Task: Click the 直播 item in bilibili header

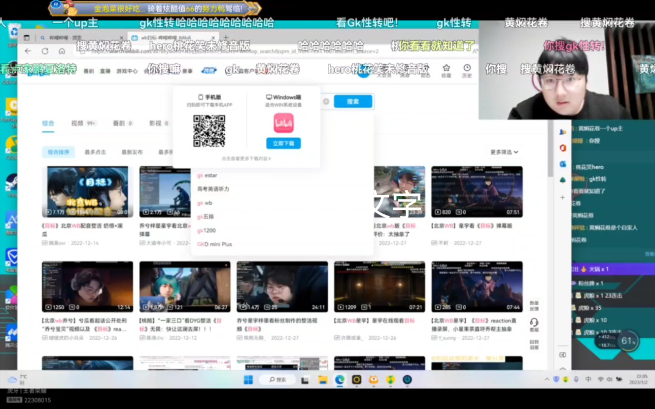Action: [x=105, y=71]
